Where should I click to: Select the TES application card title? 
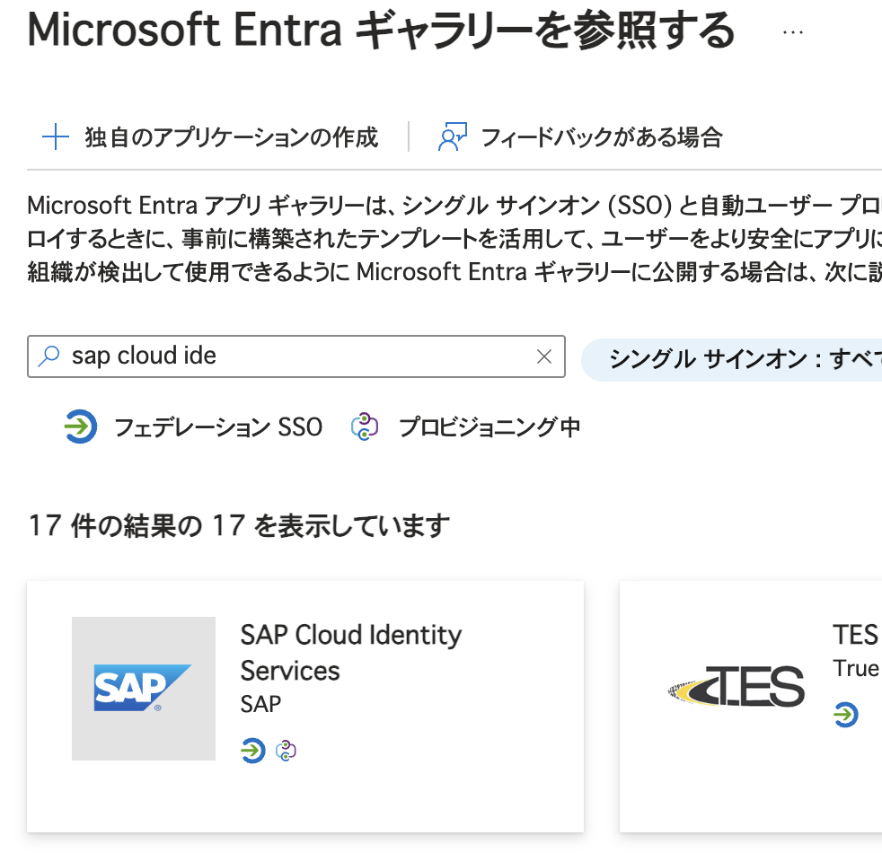coord(854,635)
